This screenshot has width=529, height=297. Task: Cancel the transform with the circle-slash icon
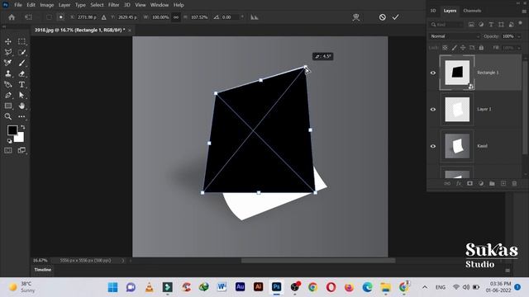382,16
